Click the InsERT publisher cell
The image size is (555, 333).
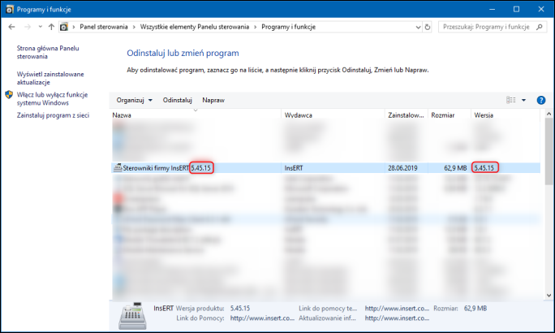pos(294,168)
